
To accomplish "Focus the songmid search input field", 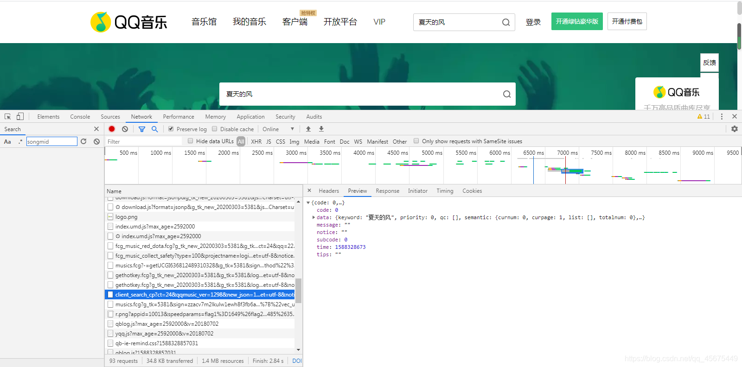I will [52, 141].
